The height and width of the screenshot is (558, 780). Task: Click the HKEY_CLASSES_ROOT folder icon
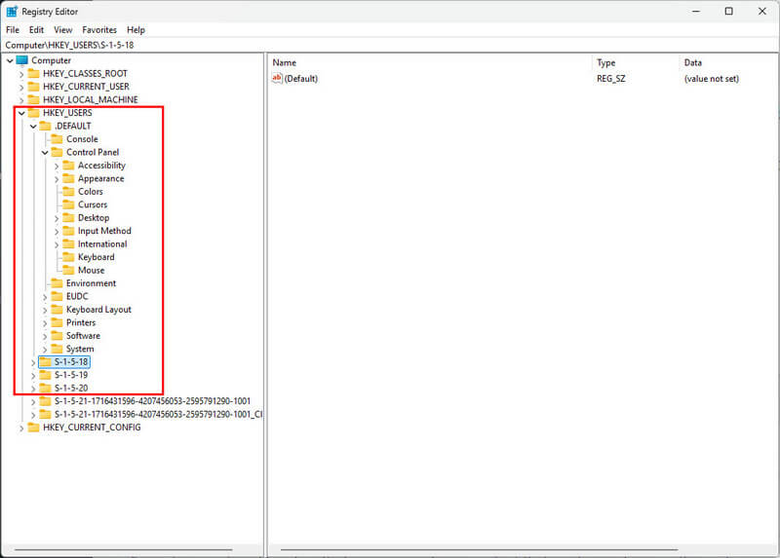[33, 74]
